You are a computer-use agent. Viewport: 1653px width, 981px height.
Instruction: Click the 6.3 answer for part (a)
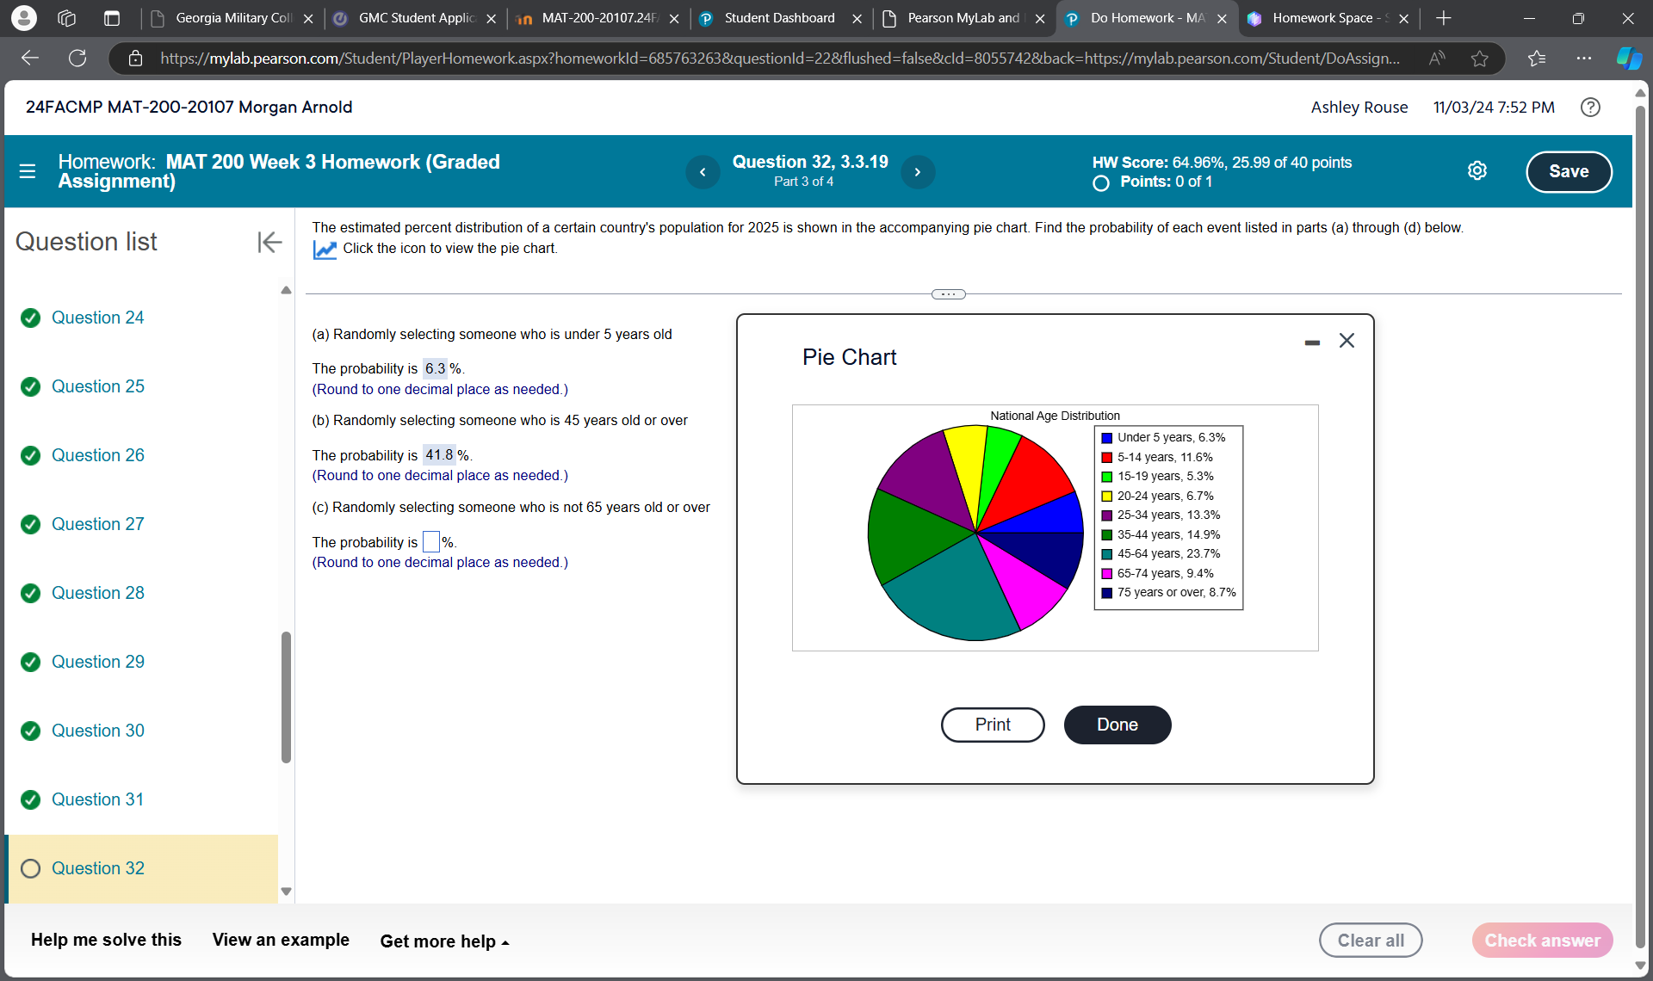pyautogui.click(x=436, y=368)
